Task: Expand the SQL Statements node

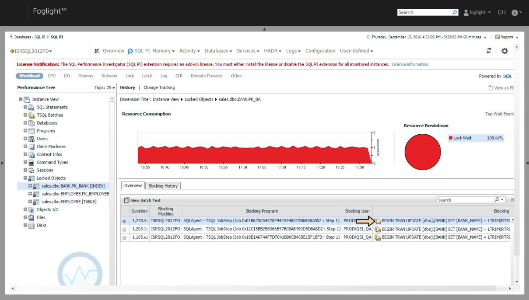Action: point(25,107)
